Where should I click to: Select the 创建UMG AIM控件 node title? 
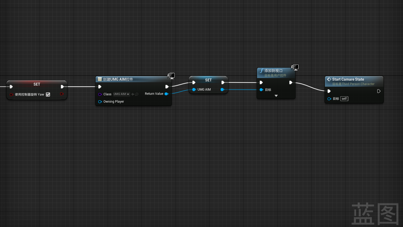(118, 79)
